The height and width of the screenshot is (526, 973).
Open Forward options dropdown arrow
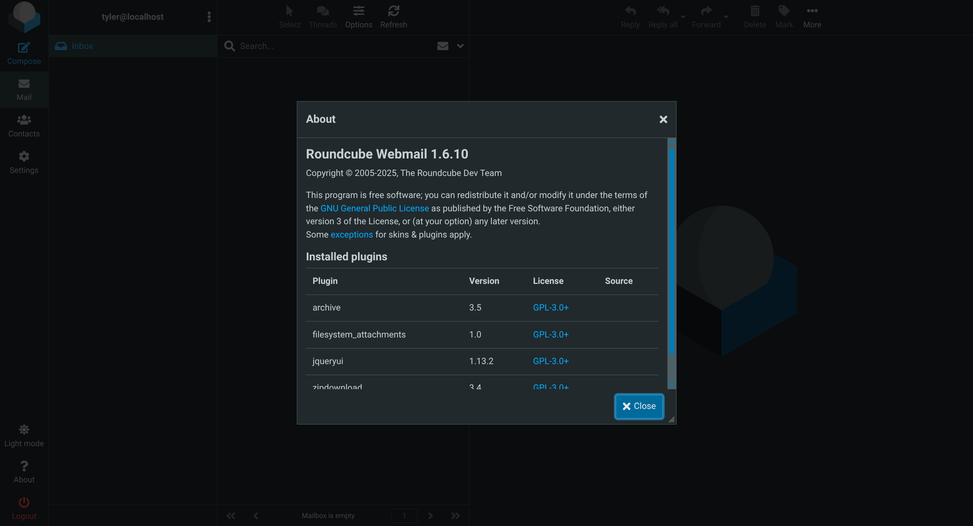click(x=726, y=17)
